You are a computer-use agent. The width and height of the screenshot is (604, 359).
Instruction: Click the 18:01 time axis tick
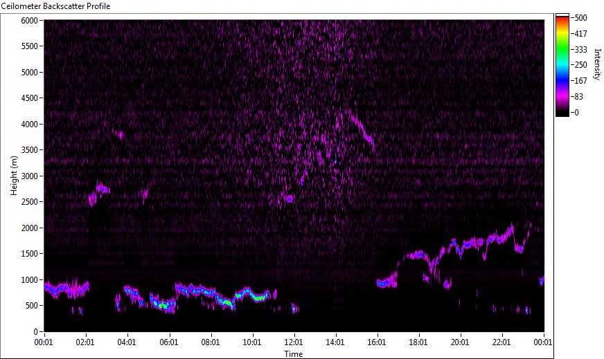(x=418, y=342)
